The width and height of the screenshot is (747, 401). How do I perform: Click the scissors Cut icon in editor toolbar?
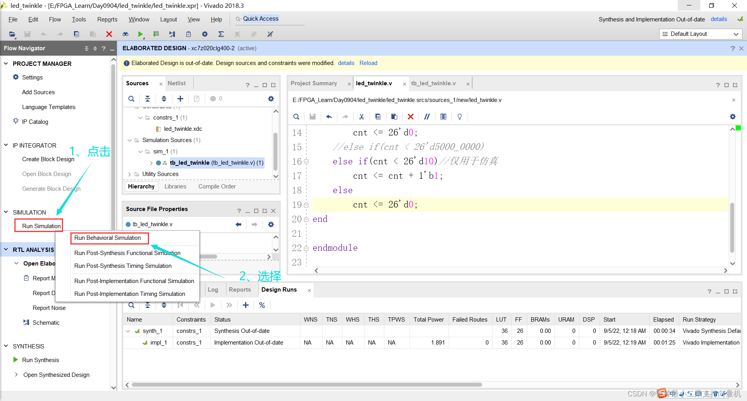point(361,117)
